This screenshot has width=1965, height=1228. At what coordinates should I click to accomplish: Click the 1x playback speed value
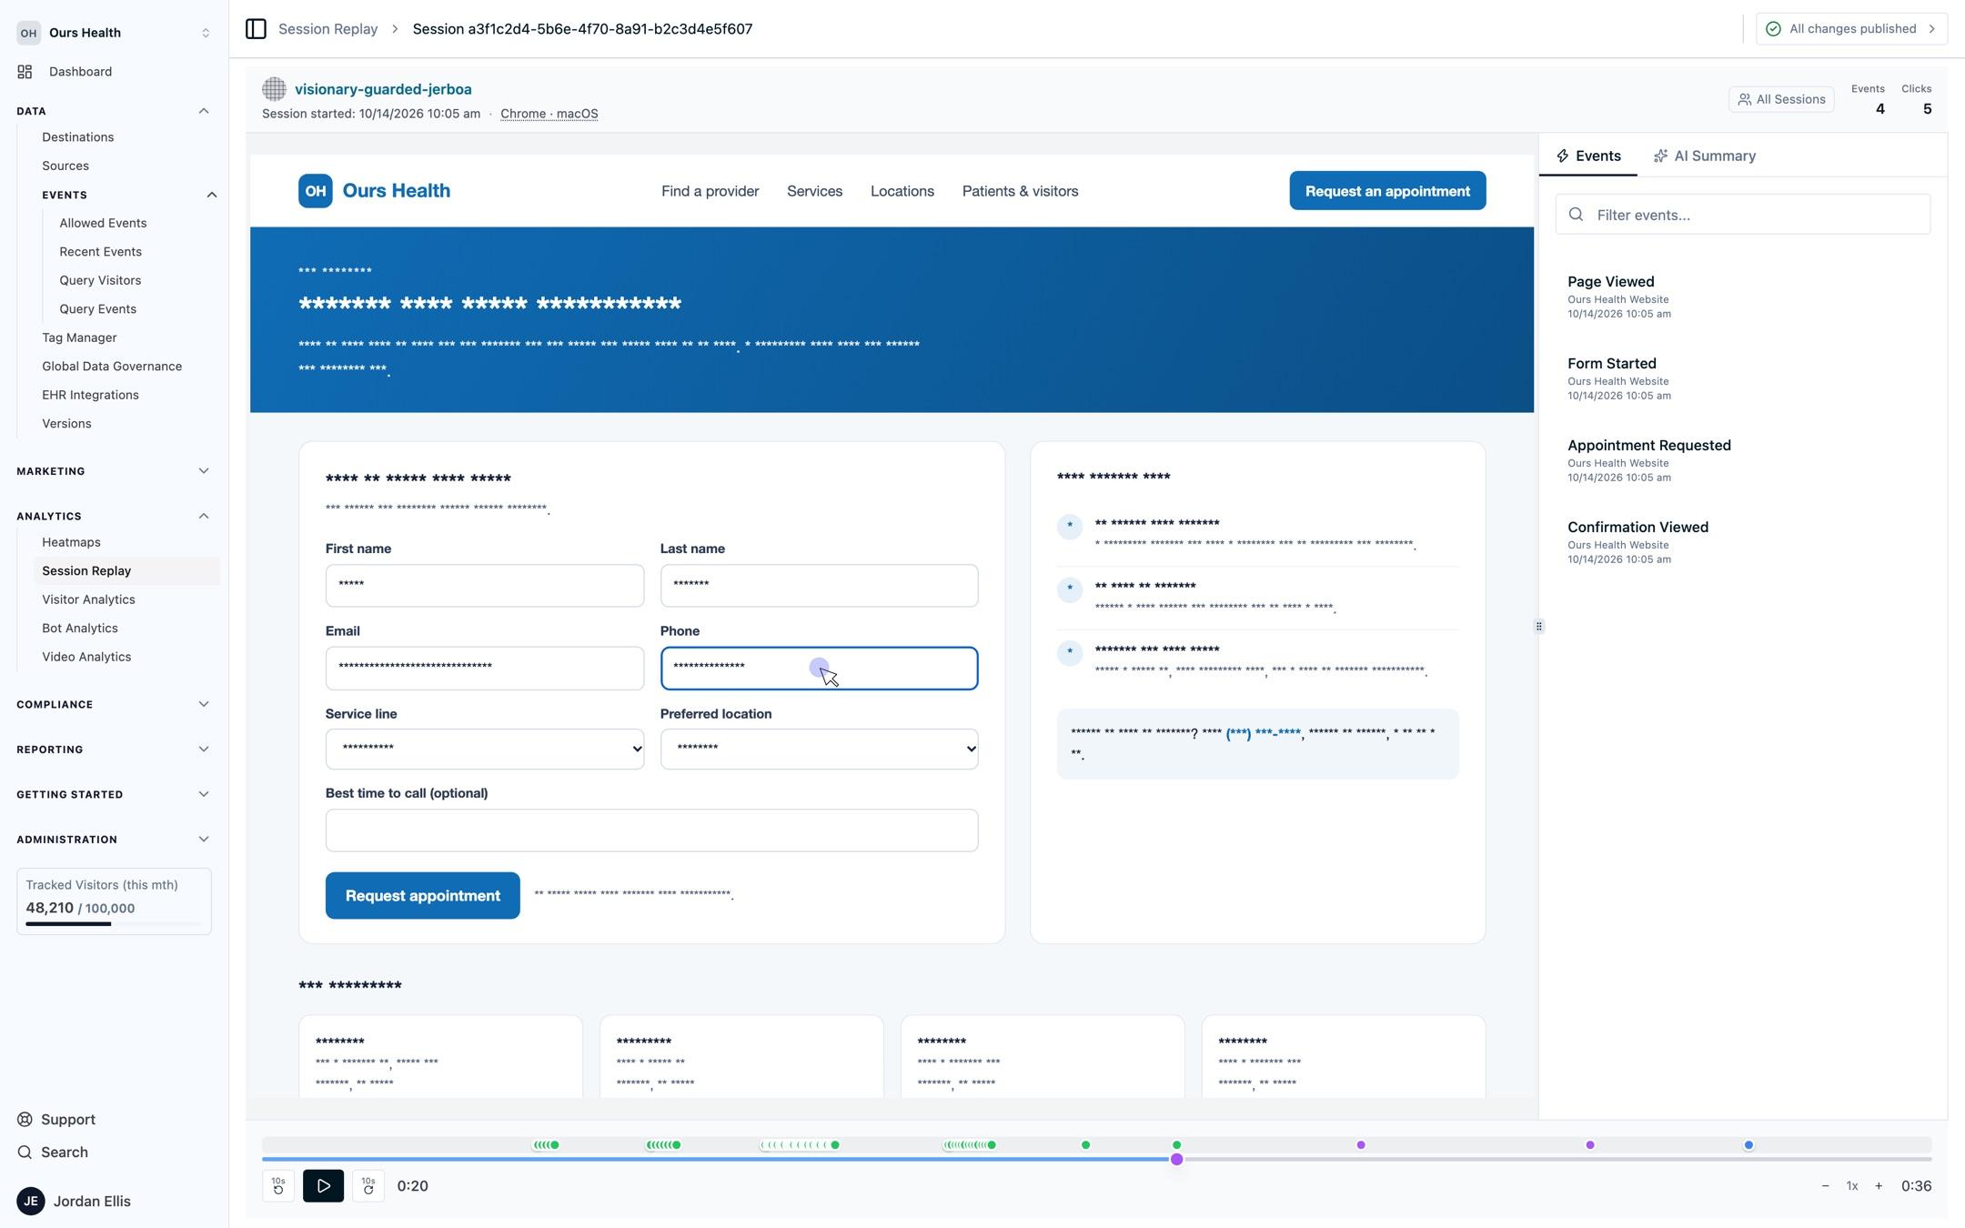click(1851, 1186)
